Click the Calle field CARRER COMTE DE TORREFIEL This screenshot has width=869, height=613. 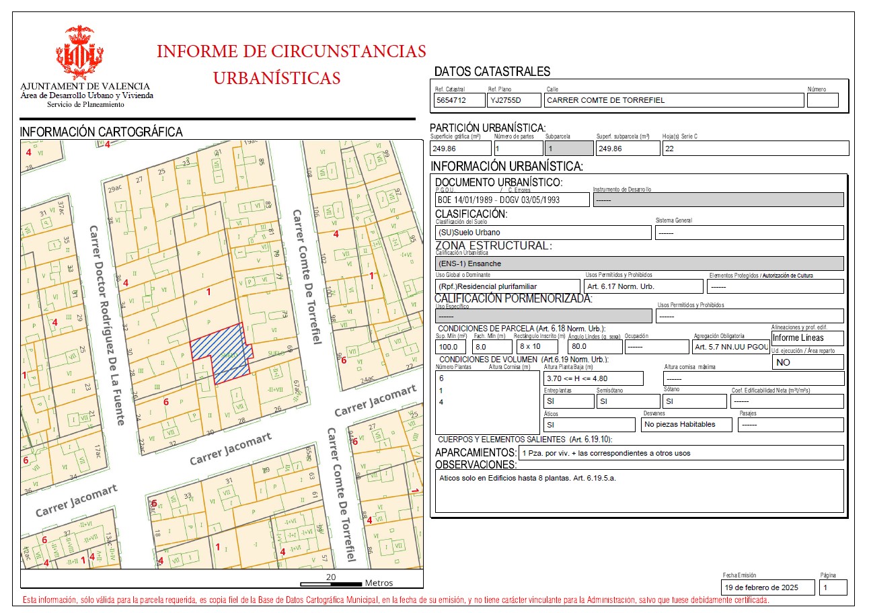coord(674,100)
